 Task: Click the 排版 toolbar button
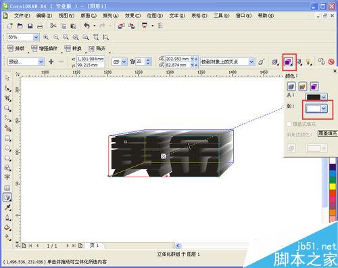[16, 49]
